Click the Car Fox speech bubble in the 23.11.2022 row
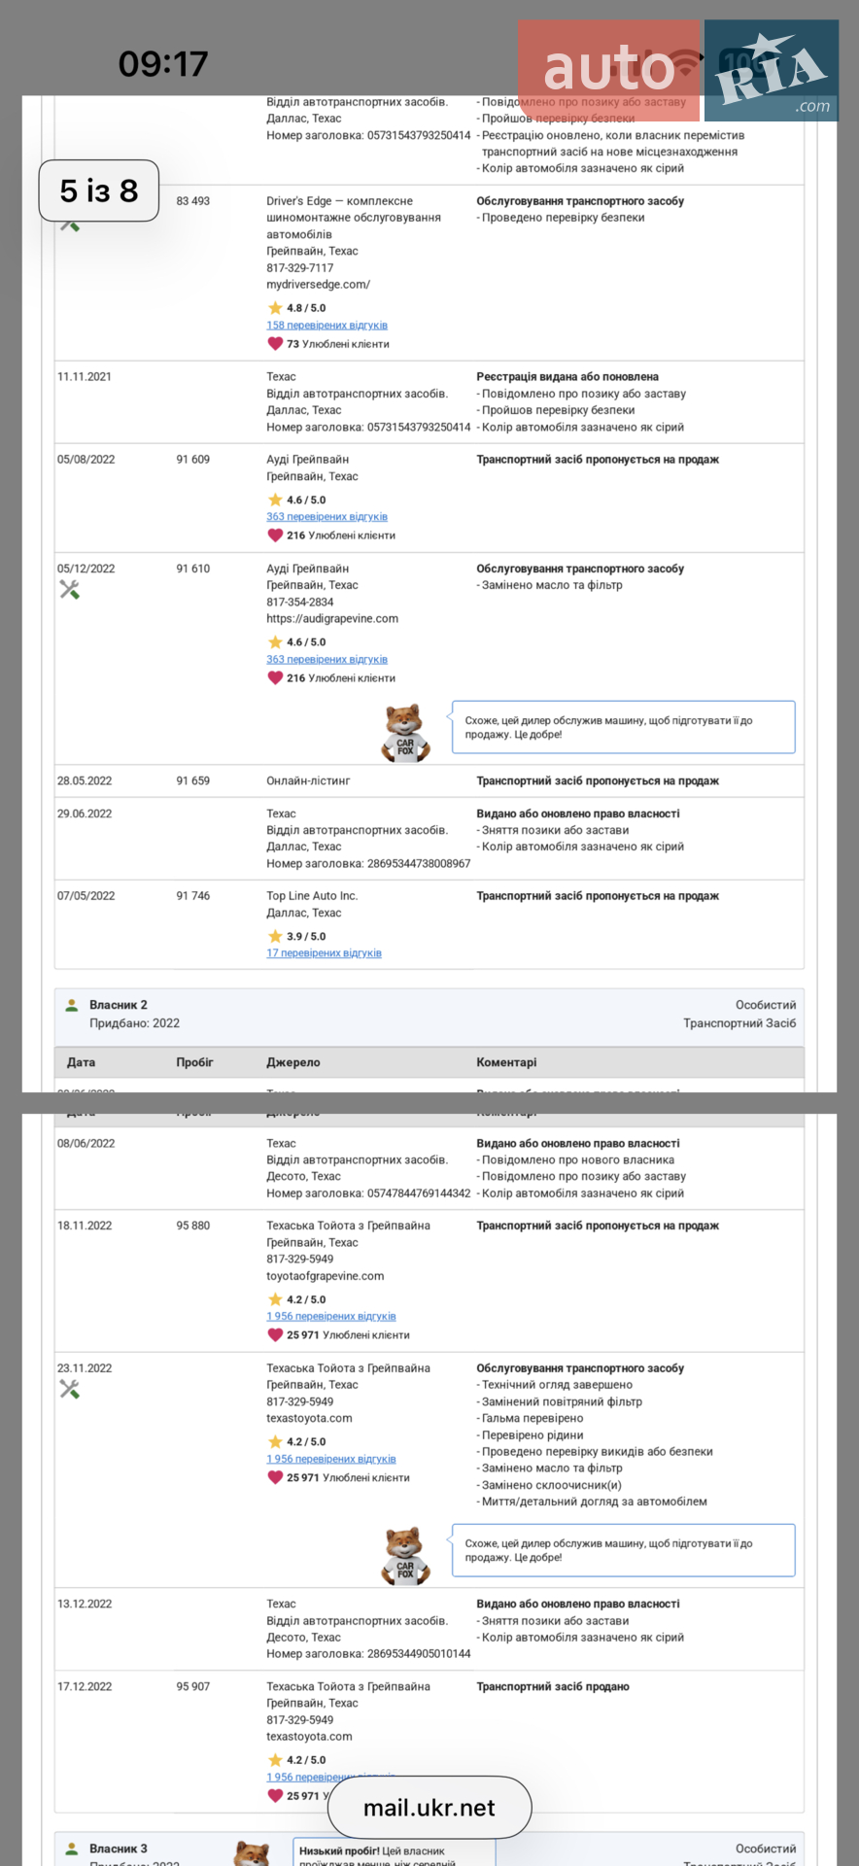Image resolution: width=859 pixels, height=1866 pixels. coord(624,1550)
